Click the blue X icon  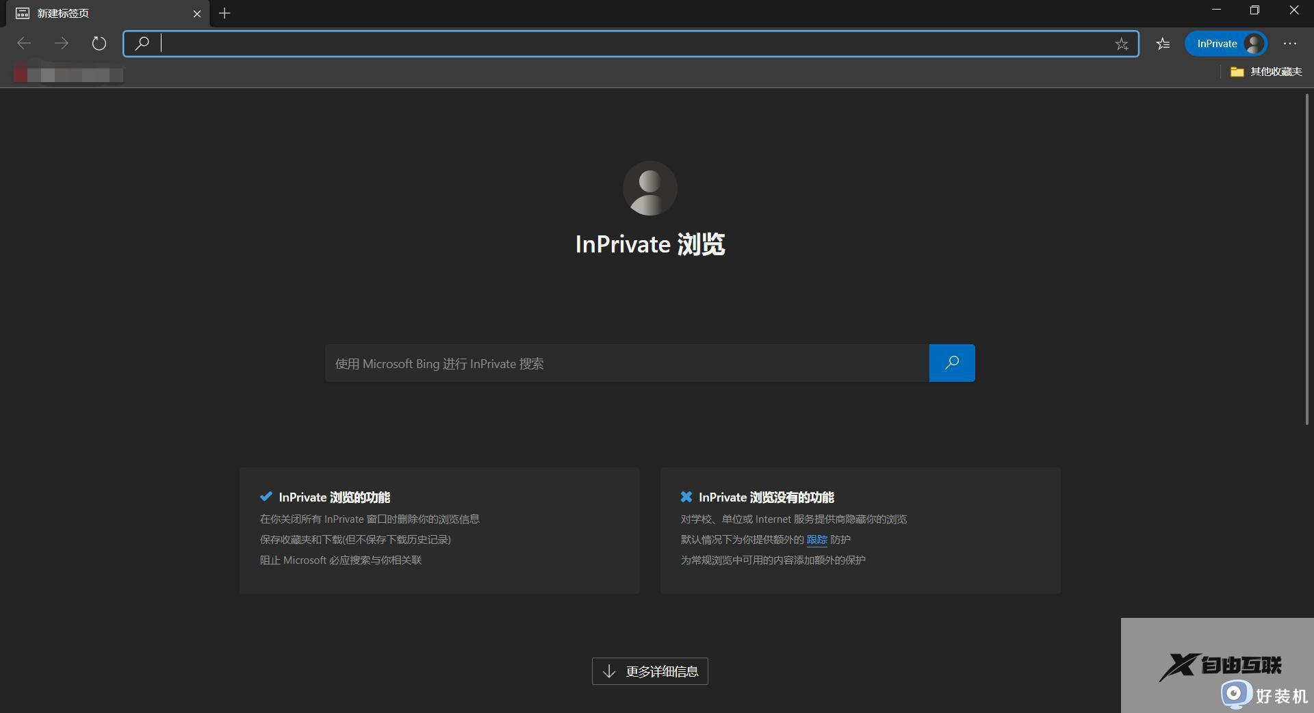[x=686, y=497]
